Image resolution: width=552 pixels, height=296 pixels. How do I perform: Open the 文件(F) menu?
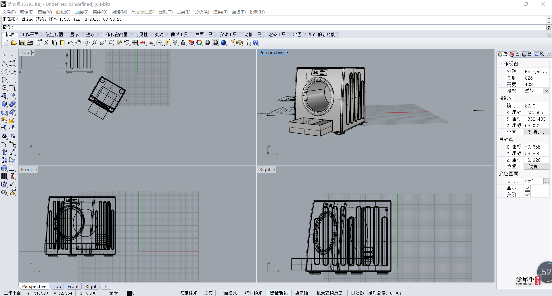(x=9, y=12)
